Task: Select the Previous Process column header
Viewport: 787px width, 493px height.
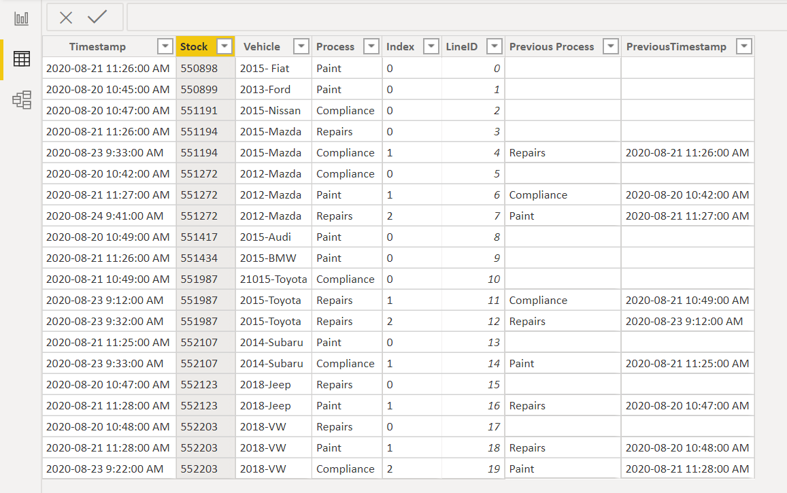Action: point(552,46)
